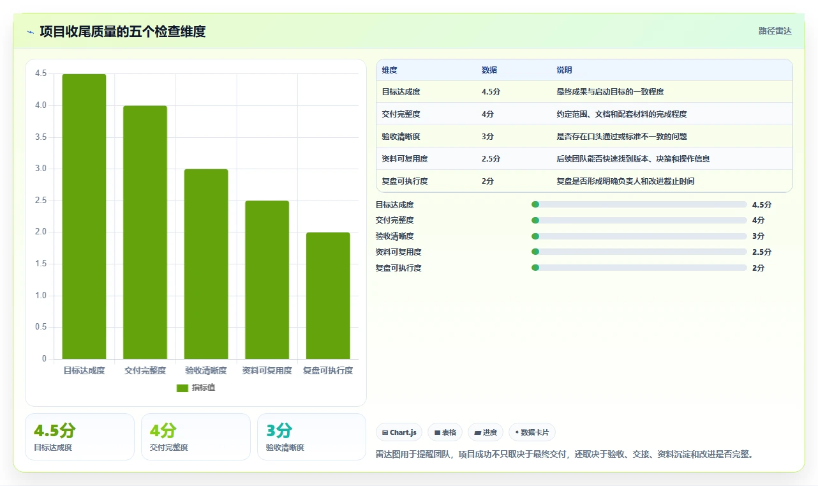This screenshot has height=486, width=818.
Task: Click the 资料可复用度 bar in the chart
Action: coord(267,280)
